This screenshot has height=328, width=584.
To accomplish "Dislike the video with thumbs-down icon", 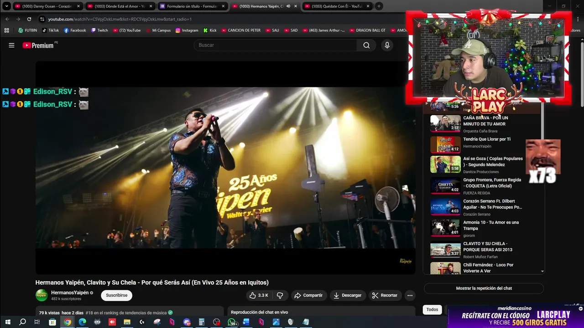I will [280, 295].
